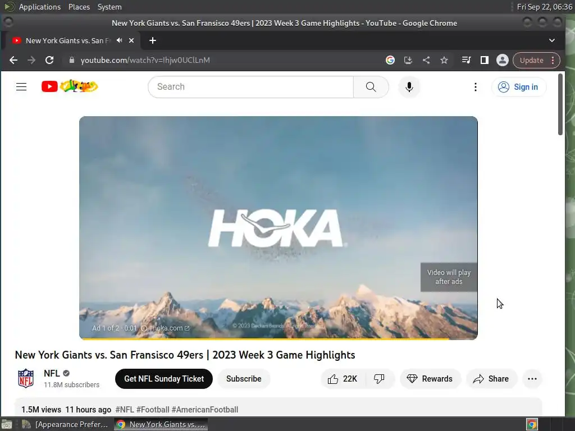Image resolution: width=575 pixels, height=431 pixels.
Task: Click ad info icon next to hoka.com
Action: tap(144, 328)
